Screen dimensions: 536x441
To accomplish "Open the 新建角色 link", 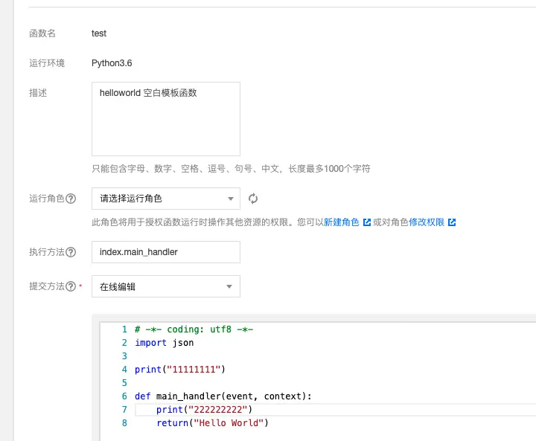I will 341,222.
